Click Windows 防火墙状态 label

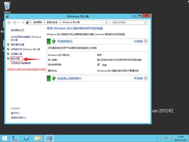coord(59,55)
